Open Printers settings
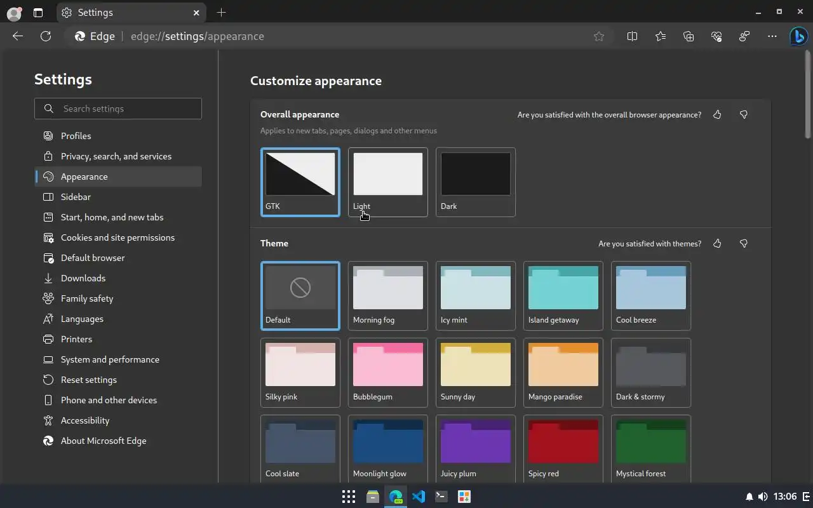This screenshot has height=508, width=813. pyautogui.click(x=118, y=339)
